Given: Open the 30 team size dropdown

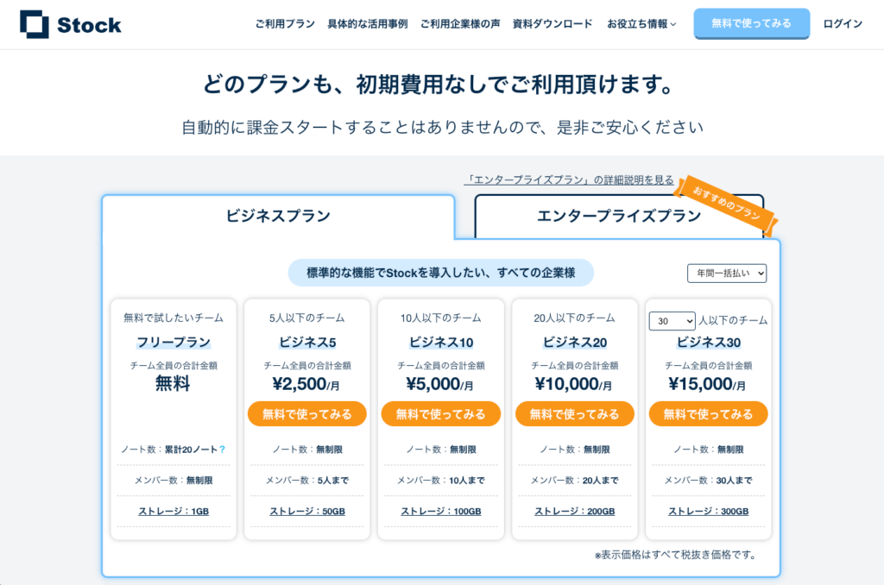Looking at the screenshot, I should click(672, 321).
